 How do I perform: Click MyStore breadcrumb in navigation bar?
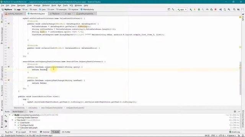pos(7,10)
